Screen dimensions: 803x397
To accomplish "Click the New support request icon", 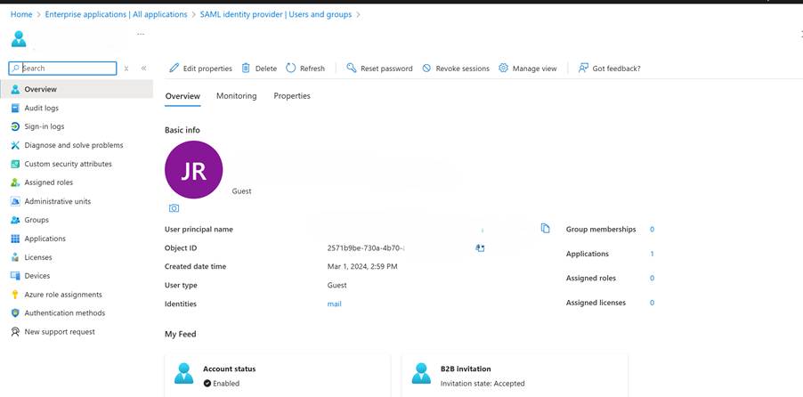I will coord(15,332).
